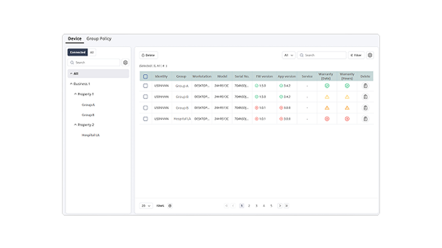Image resolution: width=442 pixels, height=248 pixels.
Task: Click the yellow Warranty (Date) warning in Group B 1.5.0 row
Action: pos(327,97)
